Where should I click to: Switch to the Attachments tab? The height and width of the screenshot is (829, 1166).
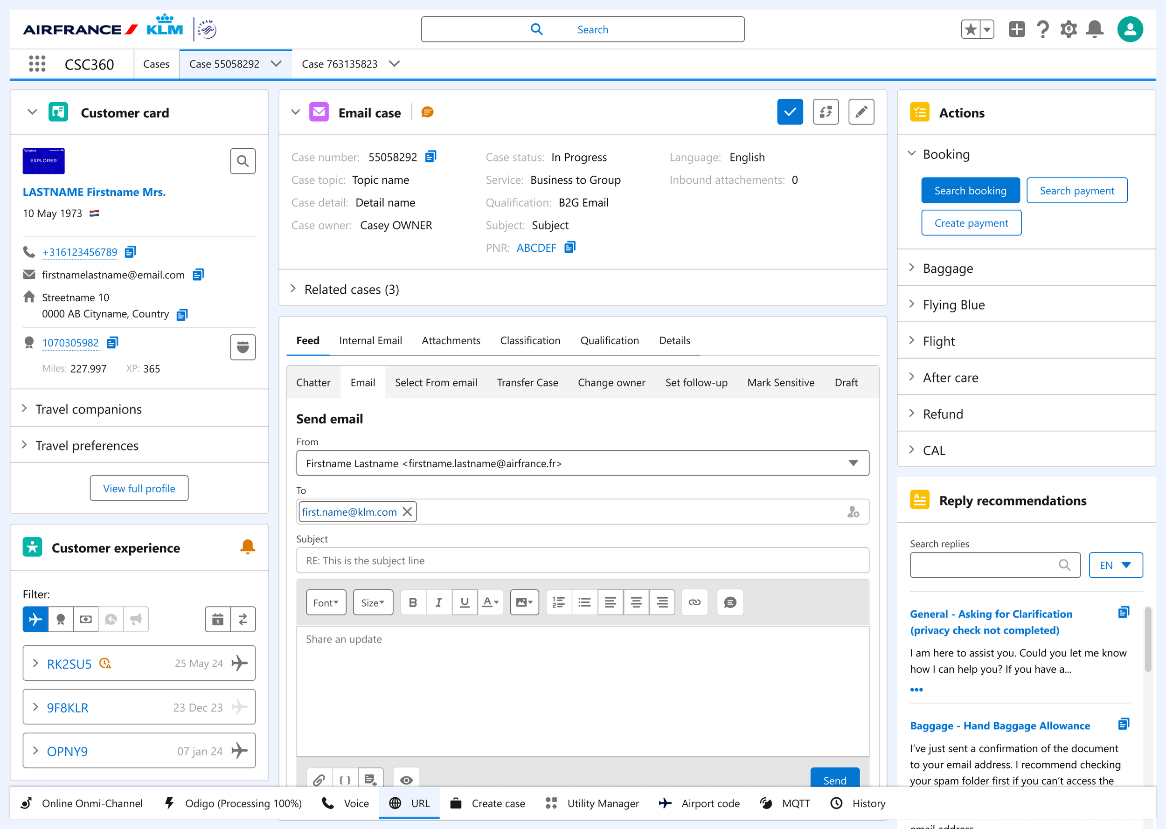(x=450, y=340)
